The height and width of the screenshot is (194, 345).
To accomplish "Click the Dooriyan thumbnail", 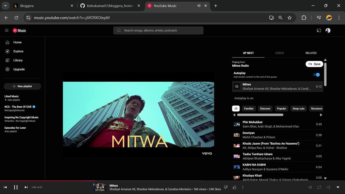I will tap(237, 135).
